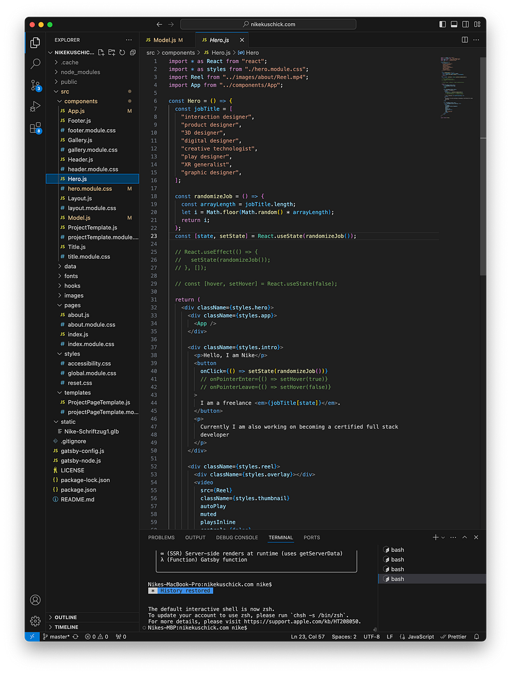Image resolution: width=511 pixels, height=674 pixels.
Task: Click the New Folder icon in Explorer
Action: click(x=112, y=52)
